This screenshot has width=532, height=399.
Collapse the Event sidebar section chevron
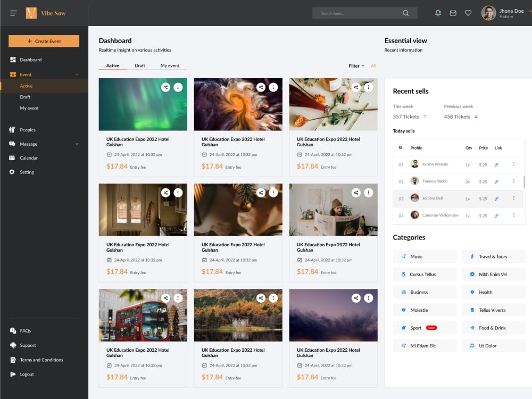pos(77,74)
